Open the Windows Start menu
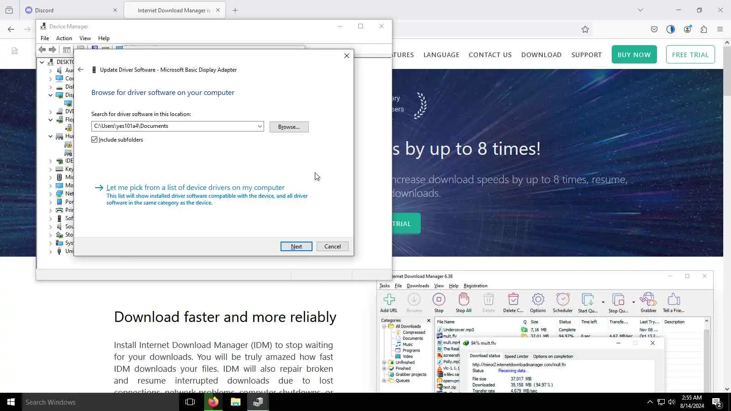Image resolution: width=731 pixels, height=411 pixels. point(11,402)
